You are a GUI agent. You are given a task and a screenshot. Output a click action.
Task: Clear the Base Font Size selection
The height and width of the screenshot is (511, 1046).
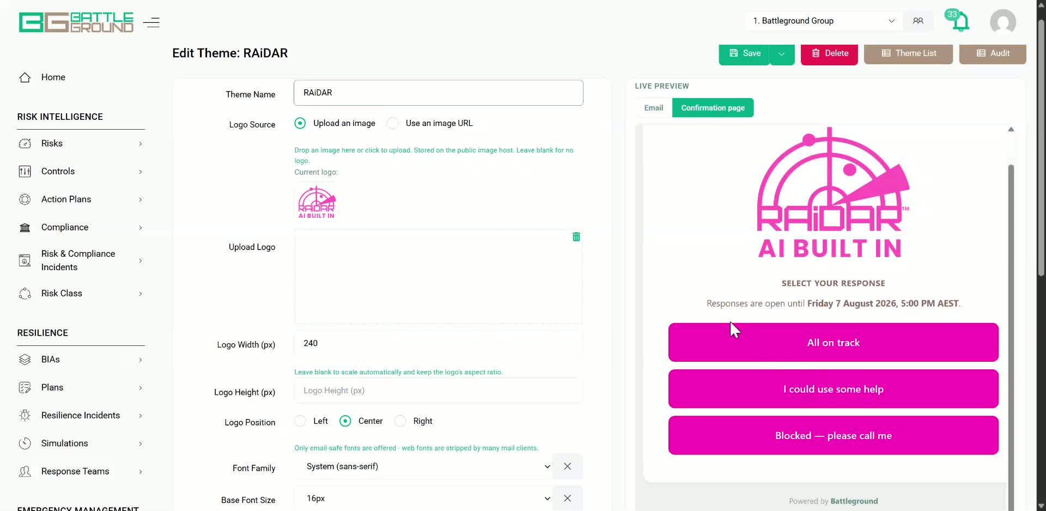[568, 498]
